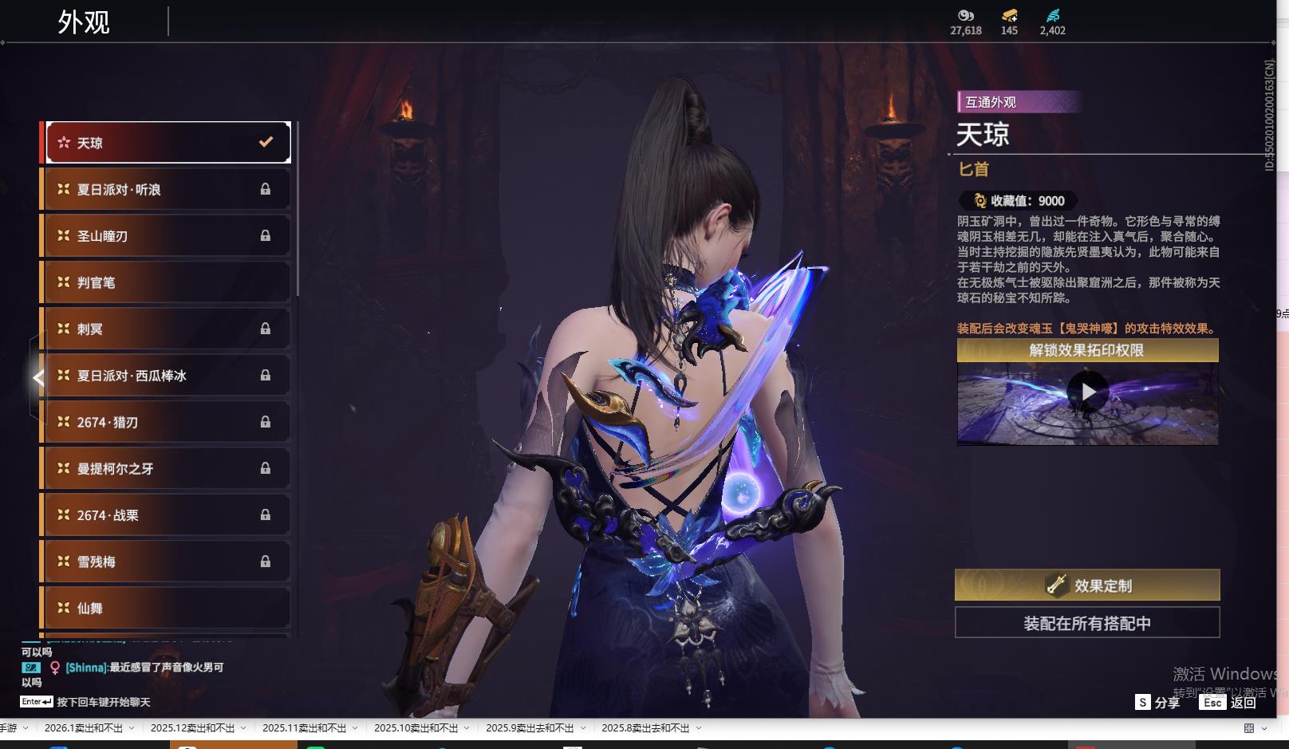Click the collection value swirl icon
The width and height of the screenshot is (1289, 749).
click(980, 201)
